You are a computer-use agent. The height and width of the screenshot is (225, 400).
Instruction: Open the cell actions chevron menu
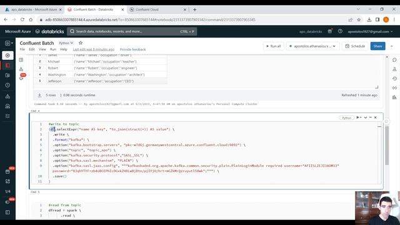[366, 117]
